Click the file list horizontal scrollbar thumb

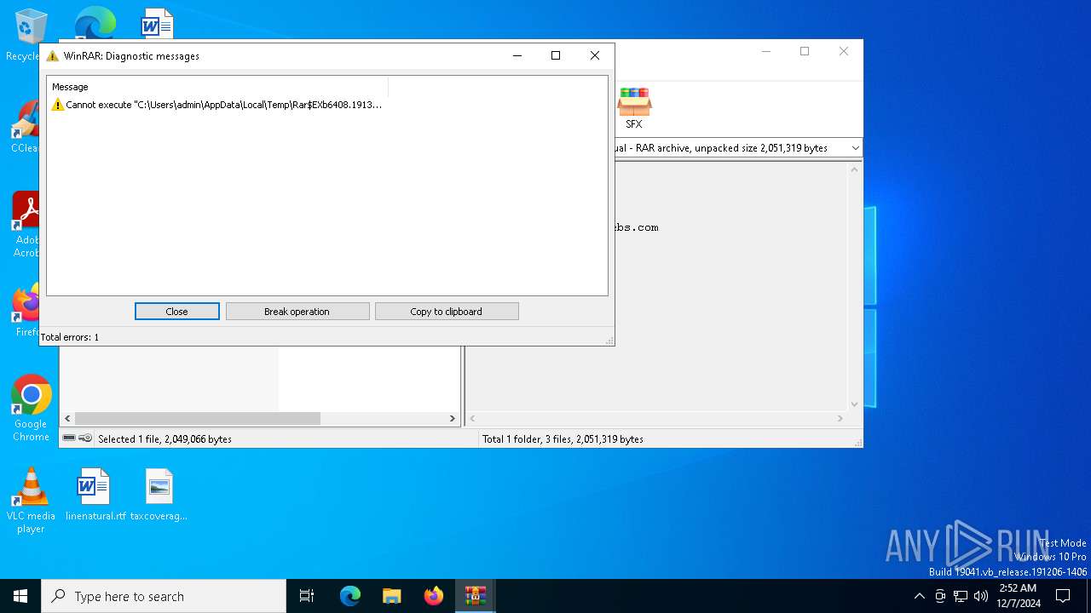198,419
